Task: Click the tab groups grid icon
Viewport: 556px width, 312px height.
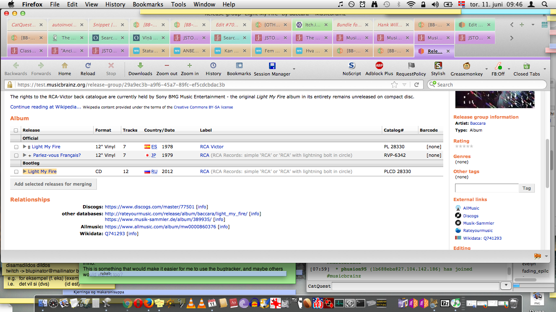Action: coord(544,25)
